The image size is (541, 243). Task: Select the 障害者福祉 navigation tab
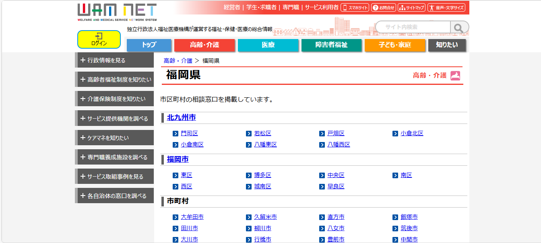331,45
